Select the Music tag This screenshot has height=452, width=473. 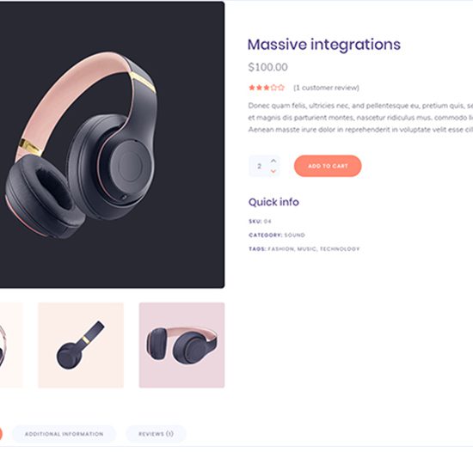(306, 249)
